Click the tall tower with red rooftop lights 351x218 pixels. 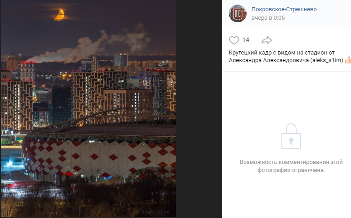click(x=28, y=71)
